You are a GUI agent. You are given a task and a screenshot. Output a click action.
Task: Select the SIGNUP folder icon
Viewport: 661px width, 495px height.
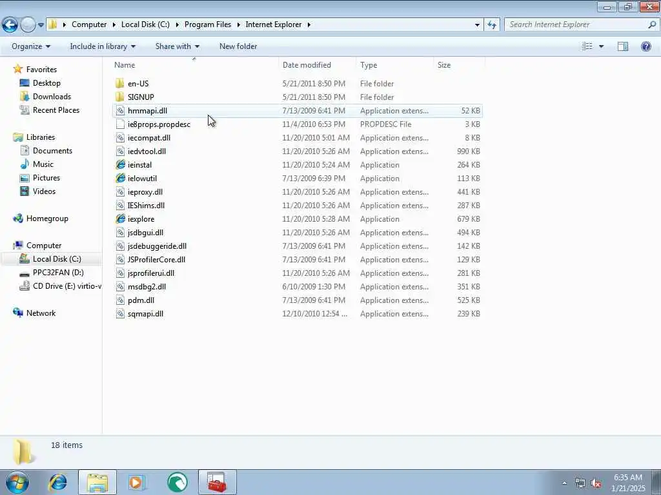(120, 97)
